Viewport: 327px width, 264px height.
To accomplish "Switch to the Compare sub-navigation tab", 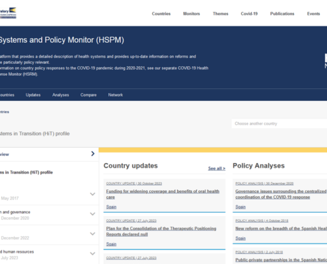I will 89,95.
